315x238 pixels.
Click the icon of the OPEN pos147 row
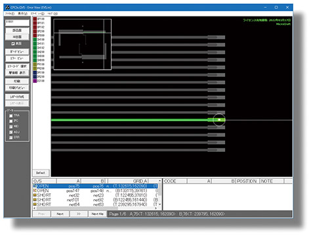pos(35,191)
